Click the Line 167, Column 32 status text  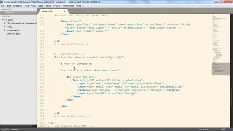pos(10,130)
